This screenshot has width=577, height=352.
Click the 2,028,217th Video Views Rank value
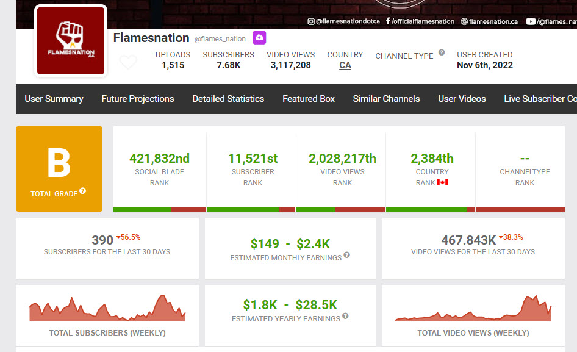coord(343,159)
